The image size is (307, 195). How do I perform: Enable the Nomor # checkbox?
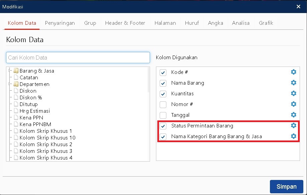click(x=163, y=104)
